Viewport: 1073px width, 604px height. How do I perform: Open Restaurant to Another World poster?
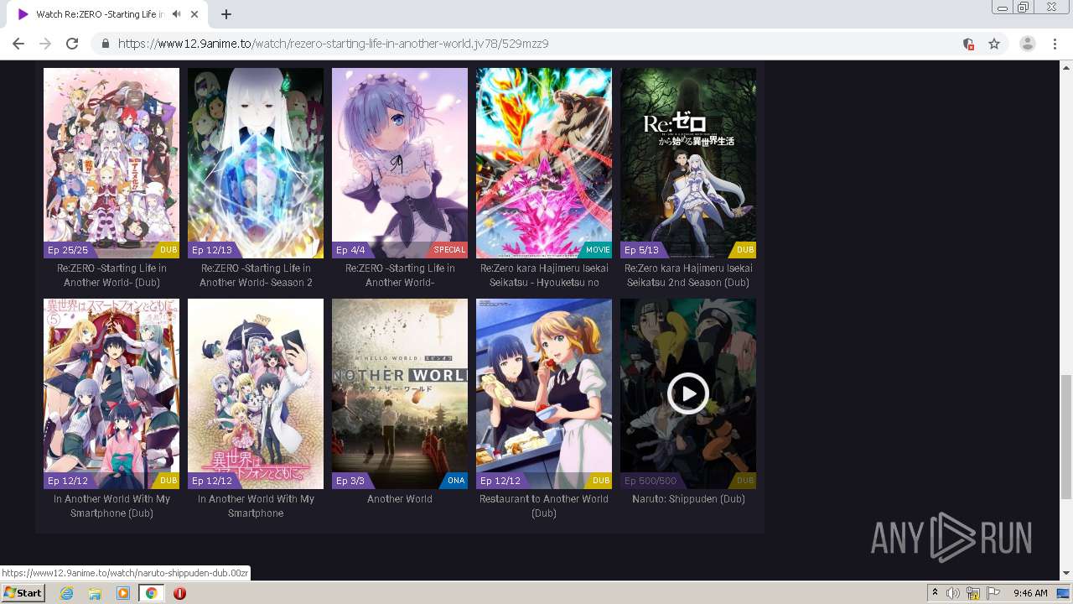[x=544, y=393]
